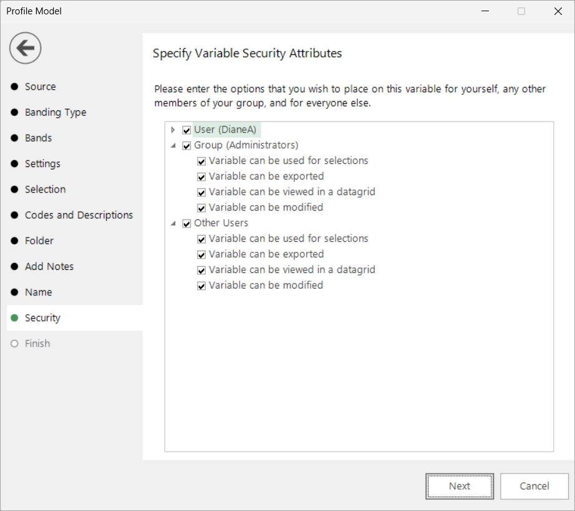This screenshot has height=511, width=575.
Task: Open the Selection wizard step
Action: 45,189
